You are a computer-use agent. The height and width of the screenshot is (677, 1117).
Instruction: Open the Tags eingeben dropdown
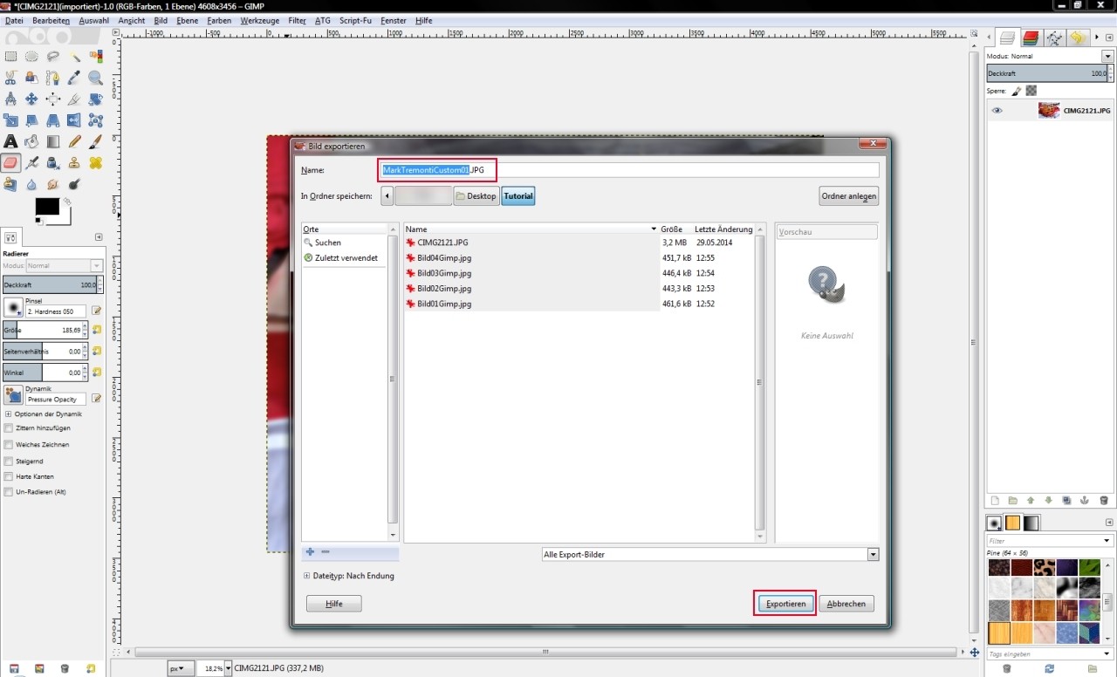(x=1107, y=653)
